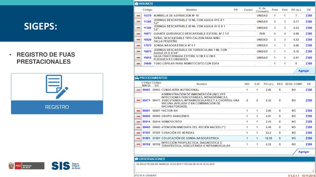Click the Observaciones text area
Screen dimensions: 316x177
tap(225, 167)
